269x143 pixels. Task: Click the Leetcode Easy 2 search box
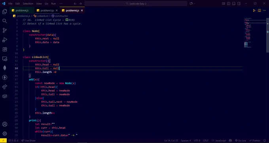pyautogui.click(x=136, y=4)
